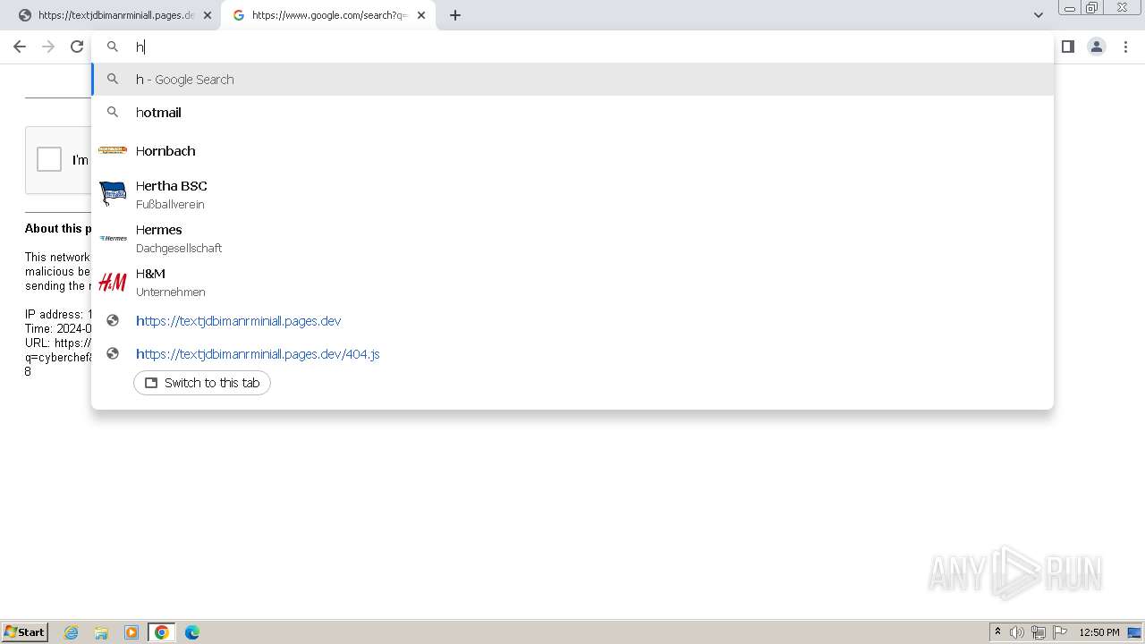This screenshot has width=1145, height=644.
Task: Click the 'Switch to this tab' button
Action: [x=202, y=383]
